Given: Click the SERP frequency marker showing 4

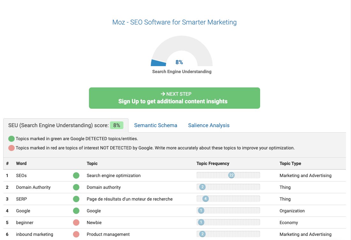Looking at the screenshot, I should pyautogui.click(x=206, y=199).
